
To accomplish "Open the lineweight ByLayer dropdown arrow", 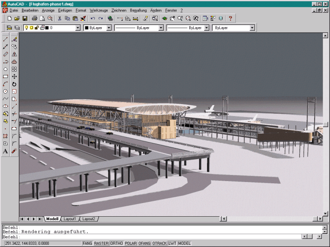I will click(207, 28).
